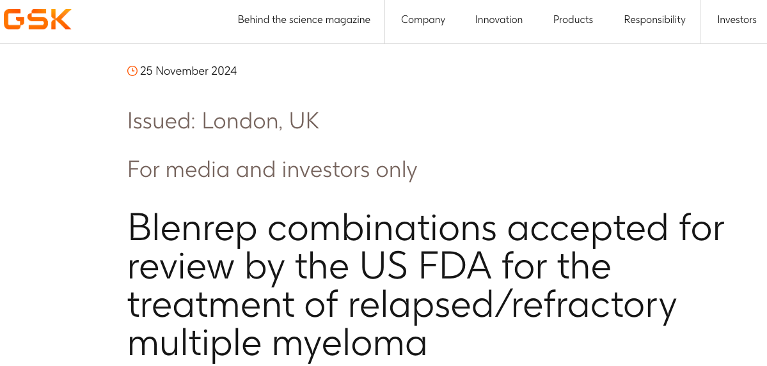Screen dimensions: 767x366
Task: Expand the Products navigation item
Action: [x=573, y=20]
